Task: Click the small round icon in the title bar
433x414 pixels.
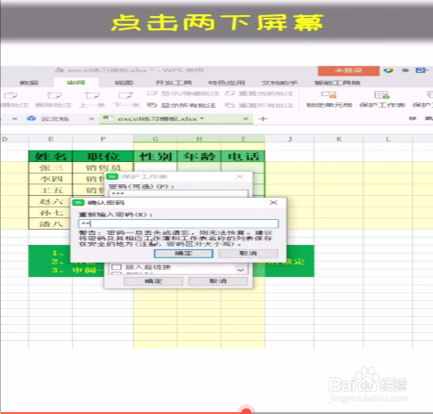Action: [x=405, y=70]
